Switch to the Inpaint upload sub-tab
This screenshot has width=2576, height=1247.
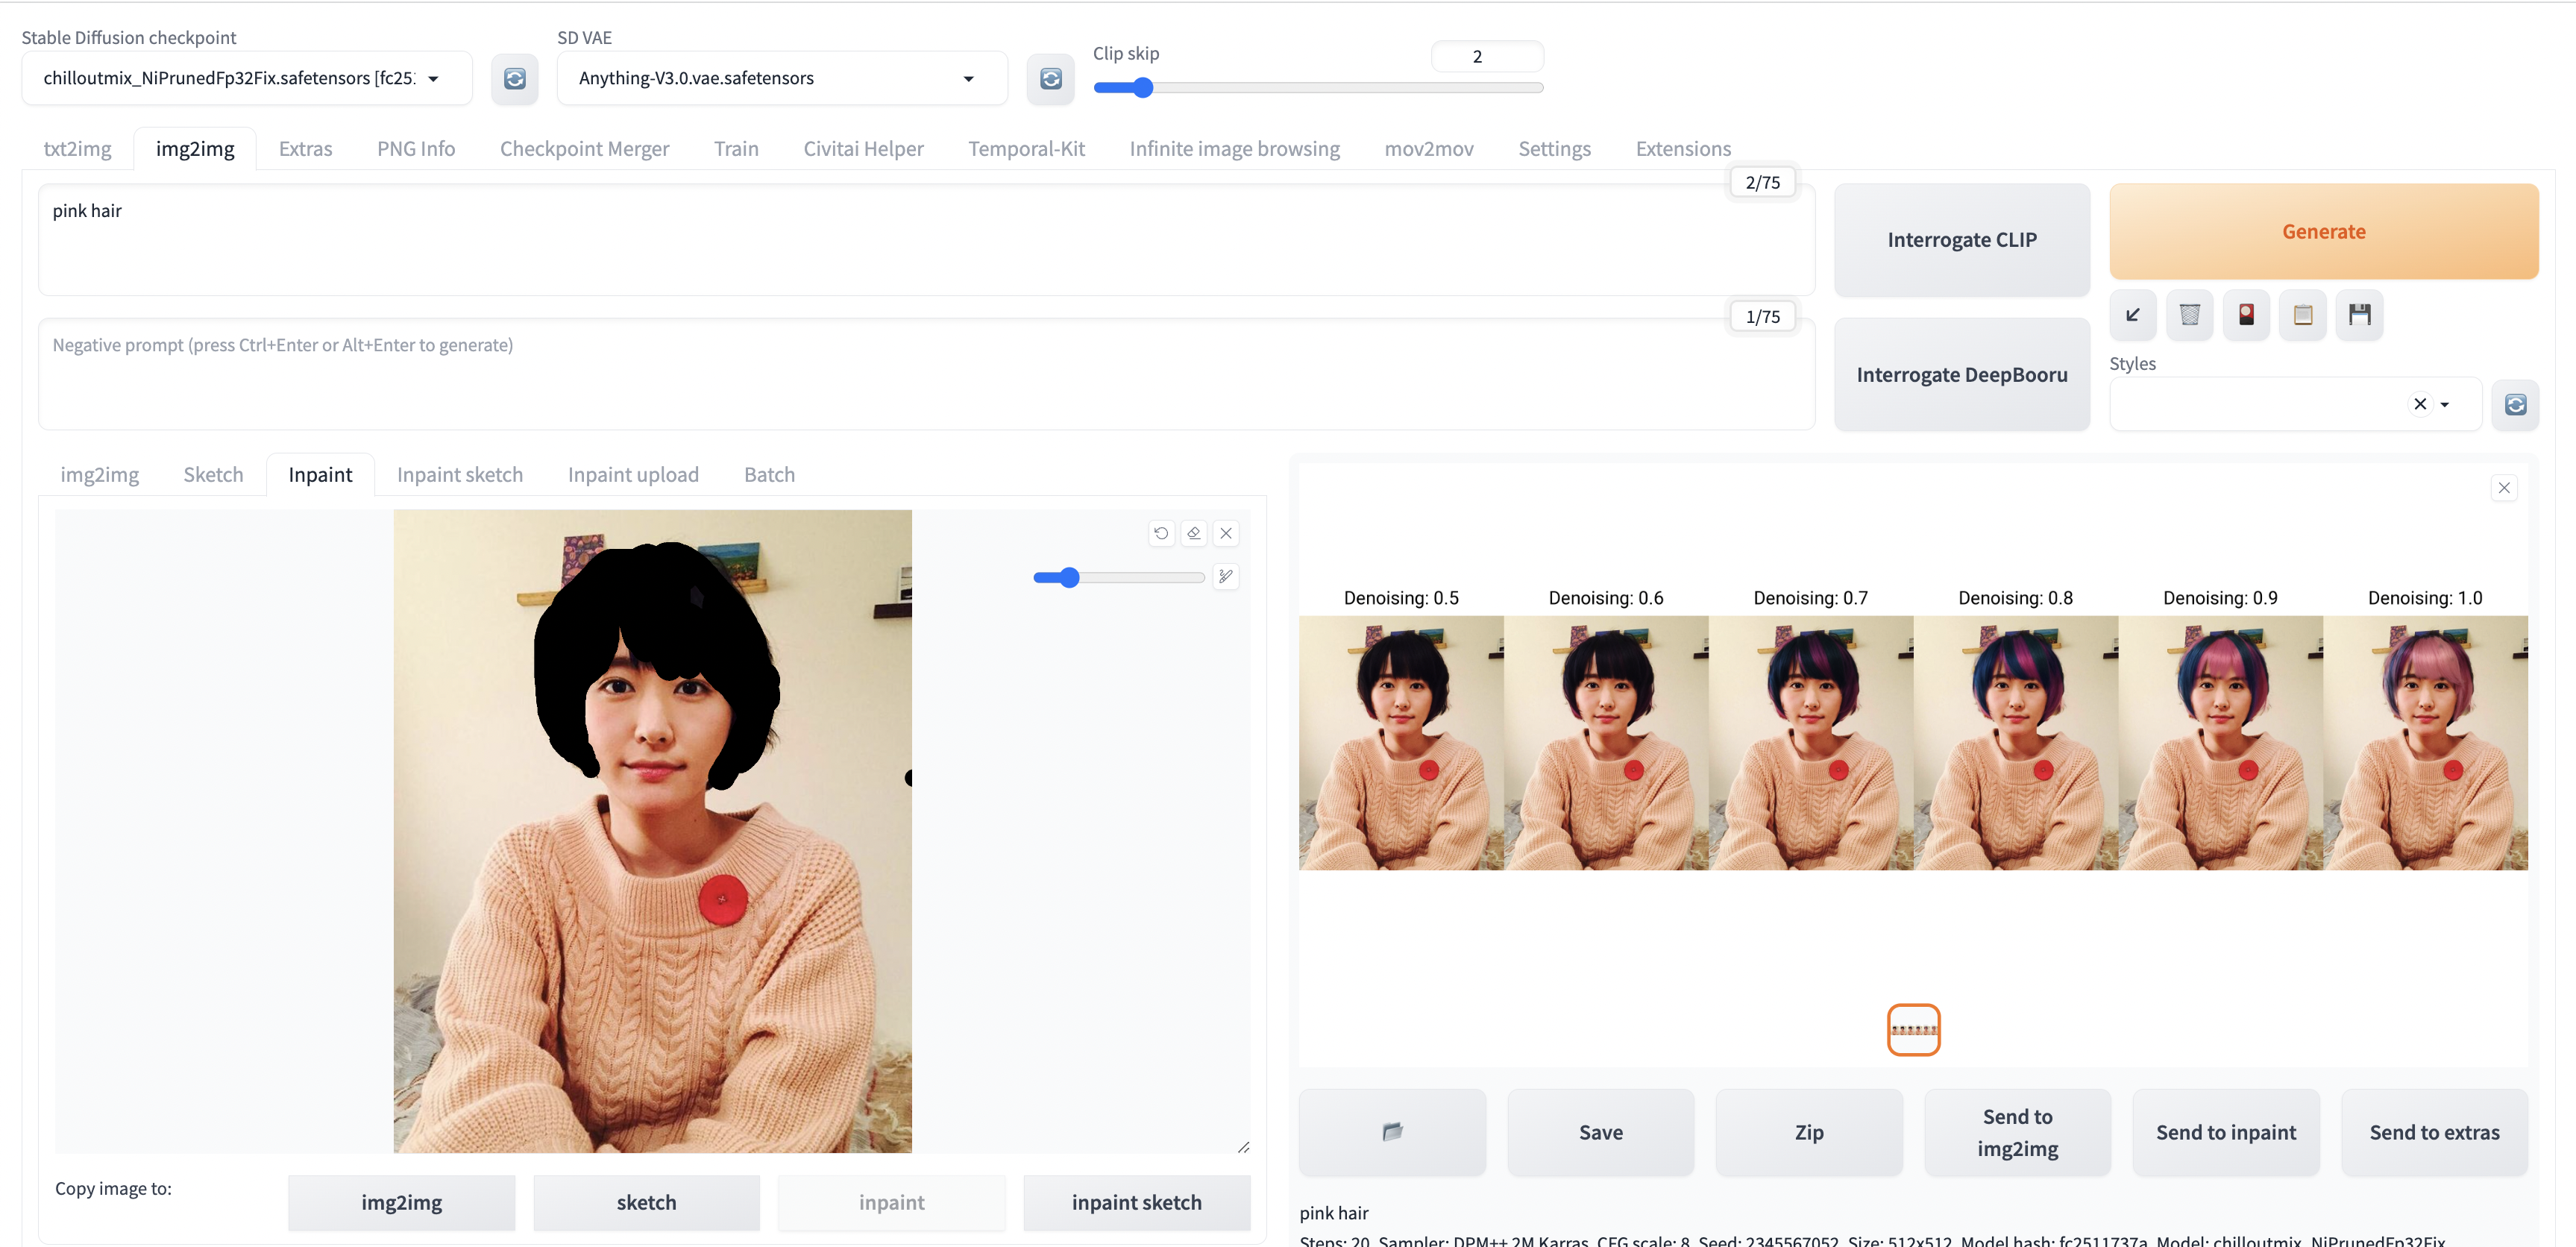(633, 474)
